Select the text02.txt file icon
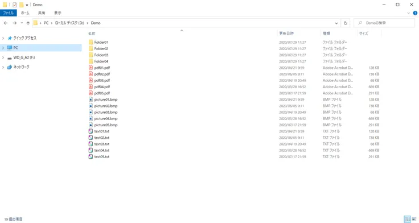Viewport: 419px width, 223px height. tap(91, 138)
